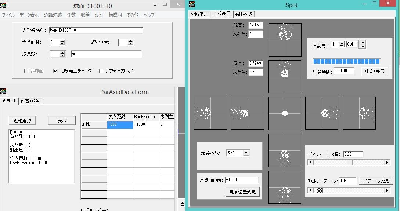This screenshot has height=211, width=400.
Task: Click the 球面D100F10 window app icon
Action: [x=3, y=5]
